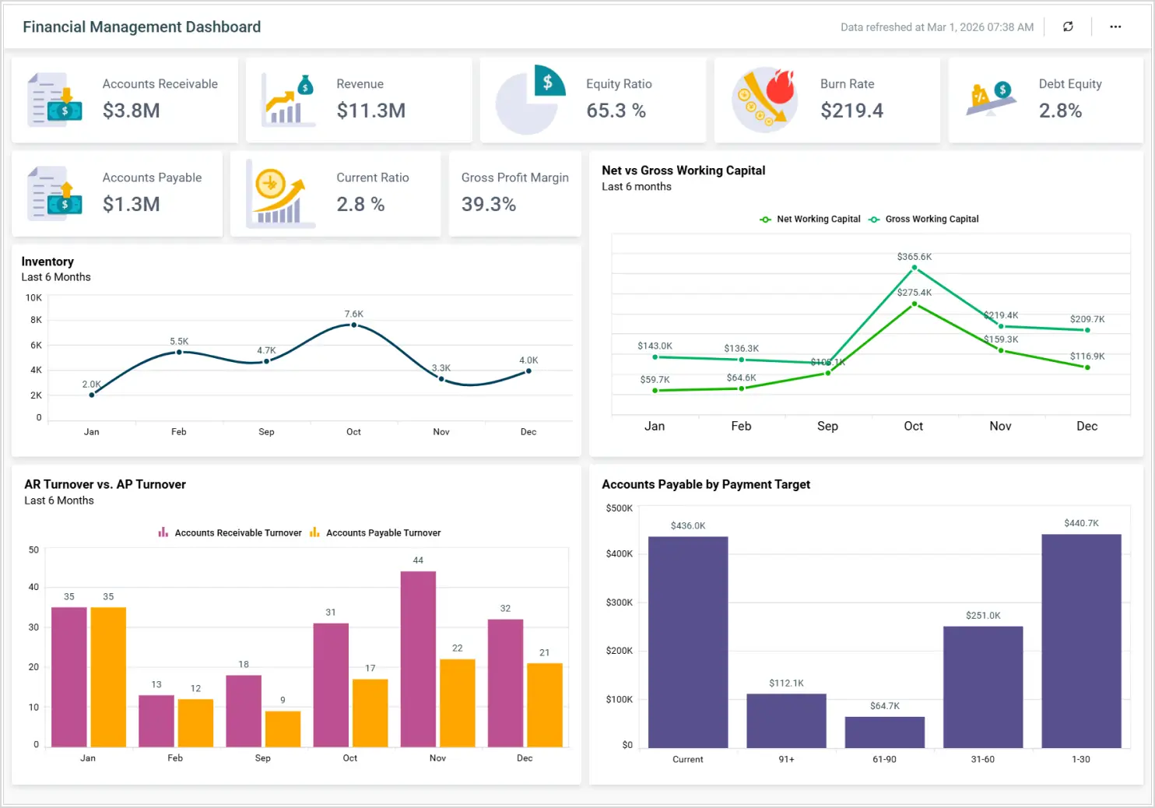Click the $116.9K Dec net capital point
This screenshot has width=1155, height=808.
tap(1087, 367)
